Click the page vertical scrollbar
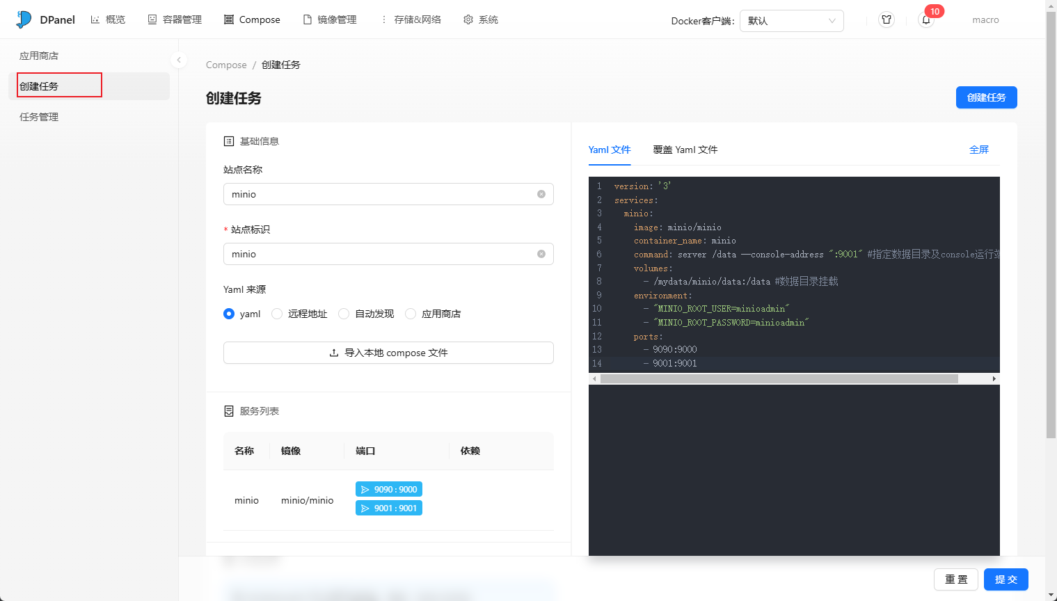This screenshot has height=601, width=1057. (1051, 226)
